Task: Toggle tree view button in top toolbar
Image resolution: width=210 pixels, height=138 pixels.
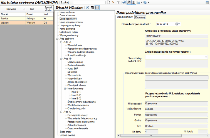Action: pos(129,2)
